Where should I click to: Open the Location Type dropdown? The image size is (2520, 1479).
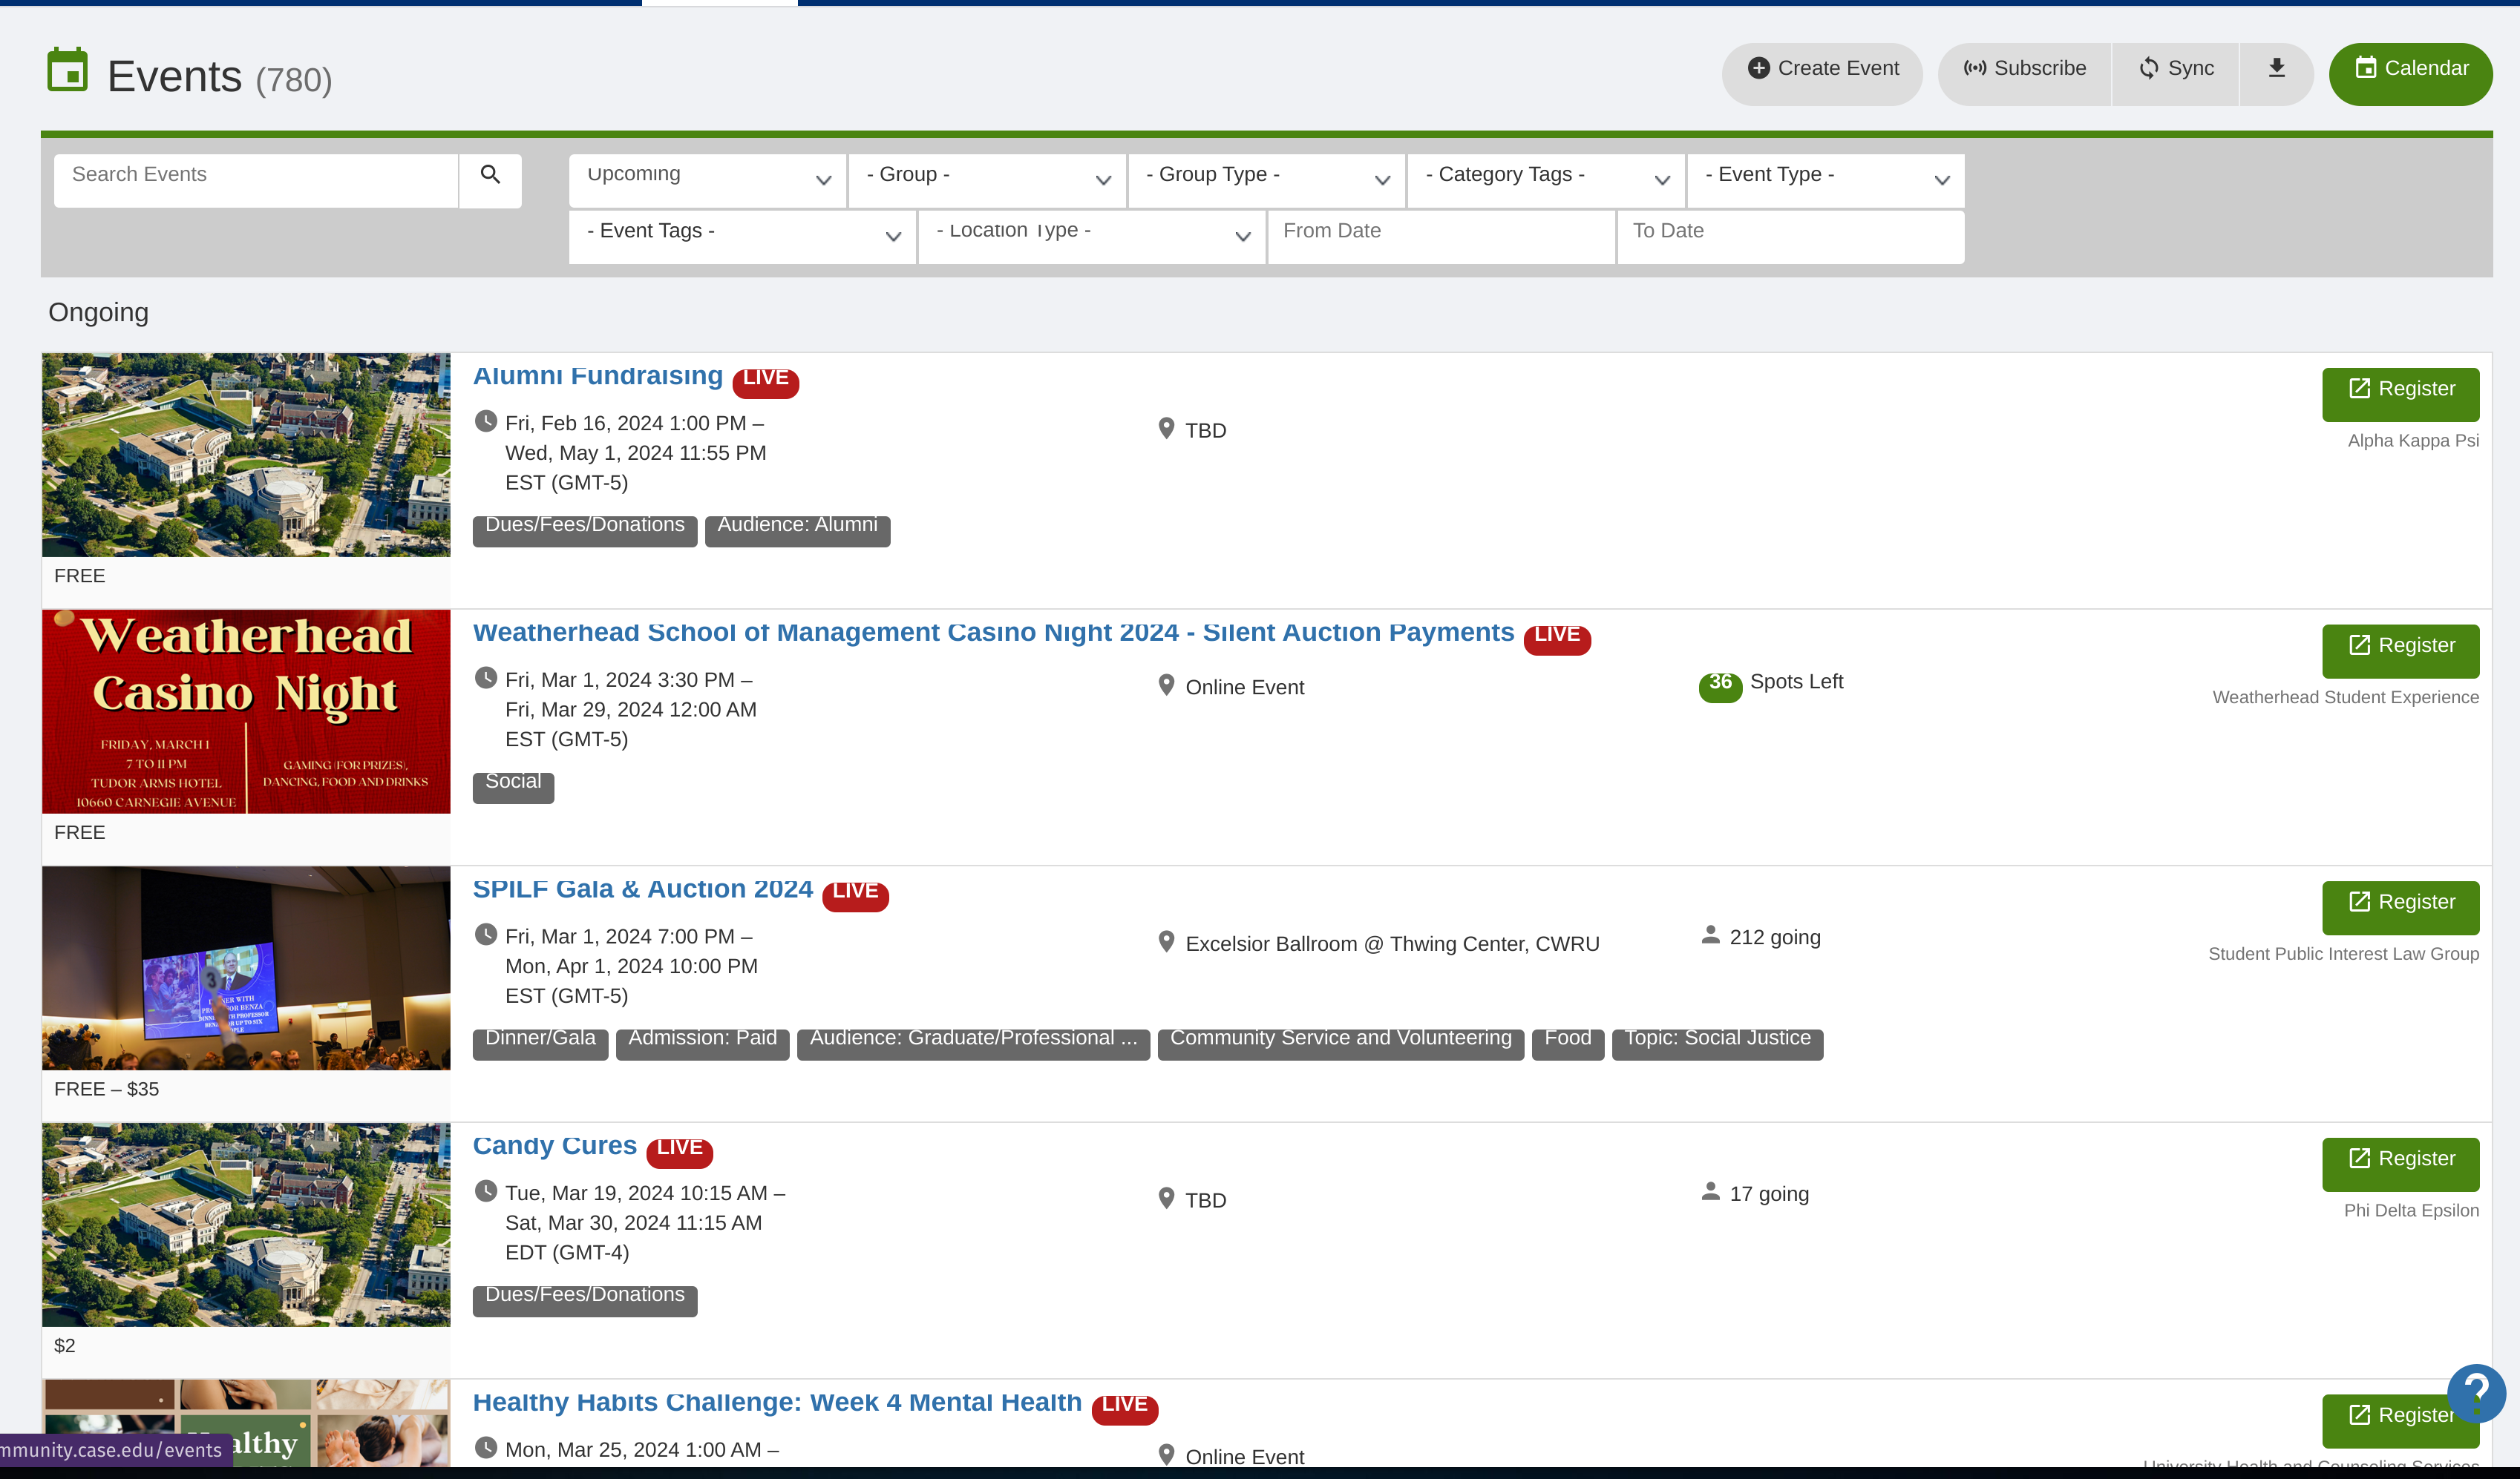click(1091, 236)
